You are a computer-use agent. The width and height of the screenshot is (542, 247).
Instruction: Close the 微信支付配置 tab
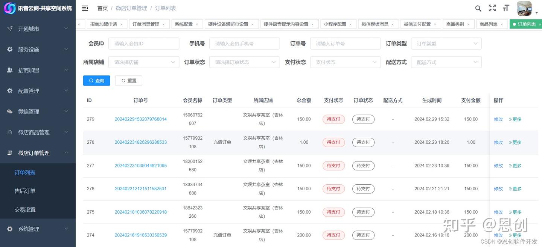(435, 24)
